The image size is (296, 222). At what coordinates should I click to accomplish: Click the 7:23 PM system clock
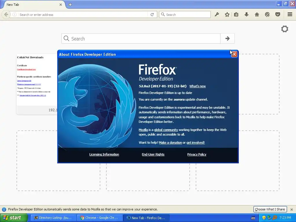click(285, 218)
